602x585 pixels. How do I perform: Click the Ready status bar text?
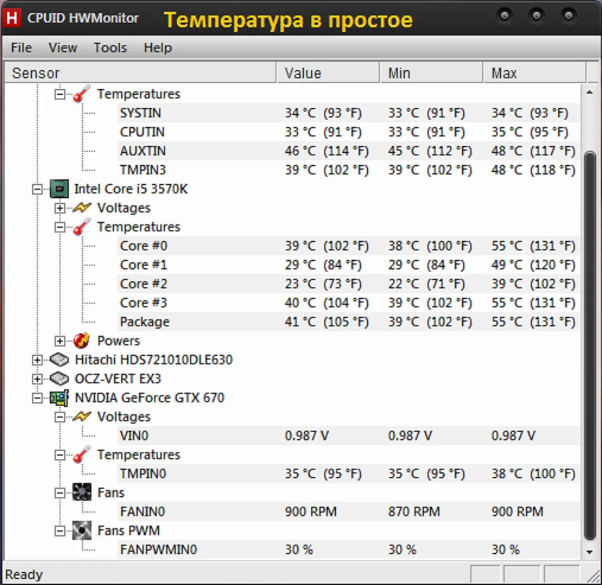coord(24,574)
